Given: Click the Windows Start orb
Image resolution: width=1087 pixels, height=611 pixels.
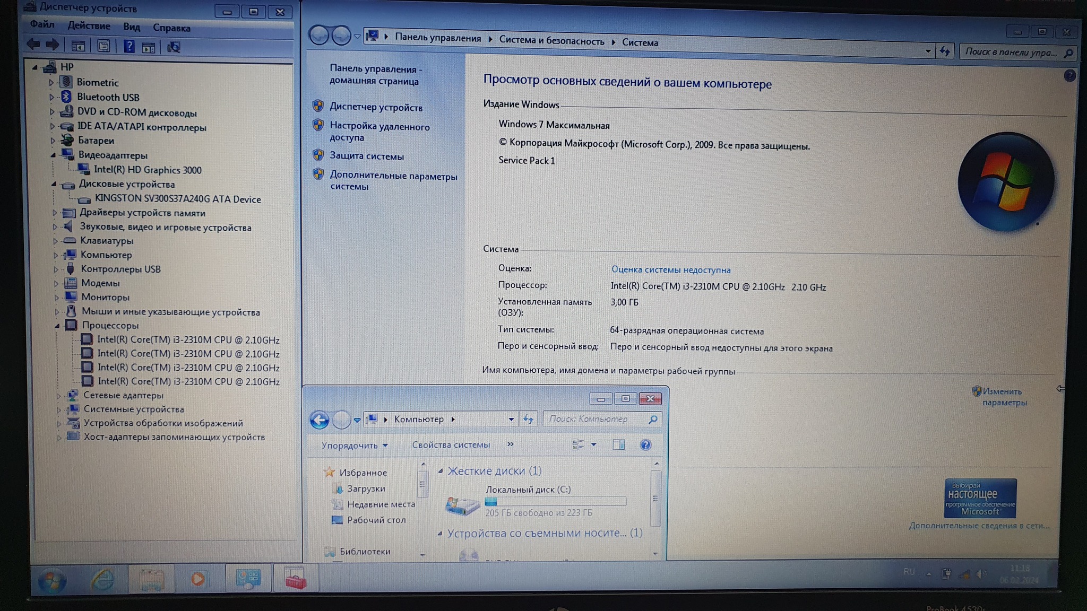Looking at the screenshot, I should [x=52, y=581].
